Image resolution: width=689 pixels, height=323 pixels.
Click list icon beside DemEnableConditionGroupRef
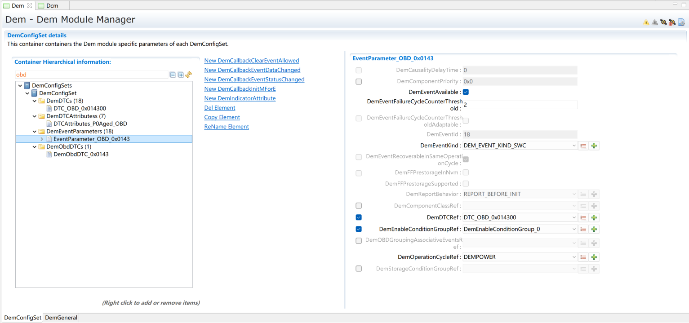click(x=583, y=229)
